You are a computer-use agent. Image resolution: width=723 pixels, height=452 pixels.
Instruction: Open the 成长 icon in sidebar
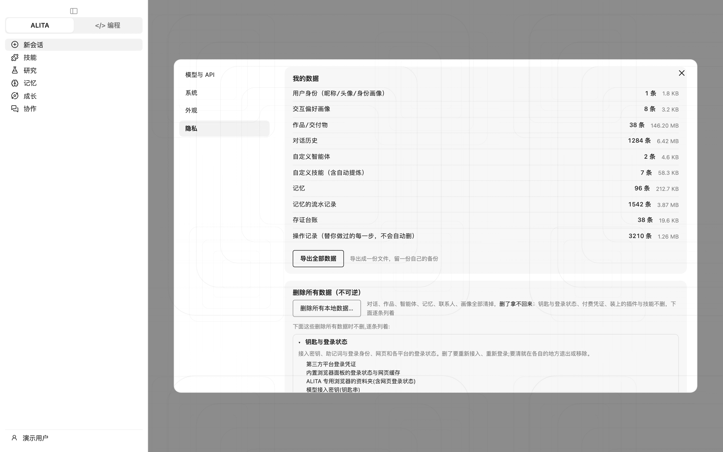point(15,96)
